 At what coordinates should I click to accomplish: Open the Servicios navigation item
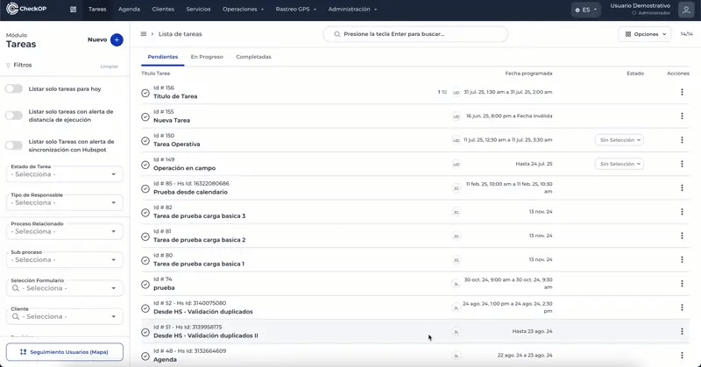pyautogui.click(x=198, y=9)
